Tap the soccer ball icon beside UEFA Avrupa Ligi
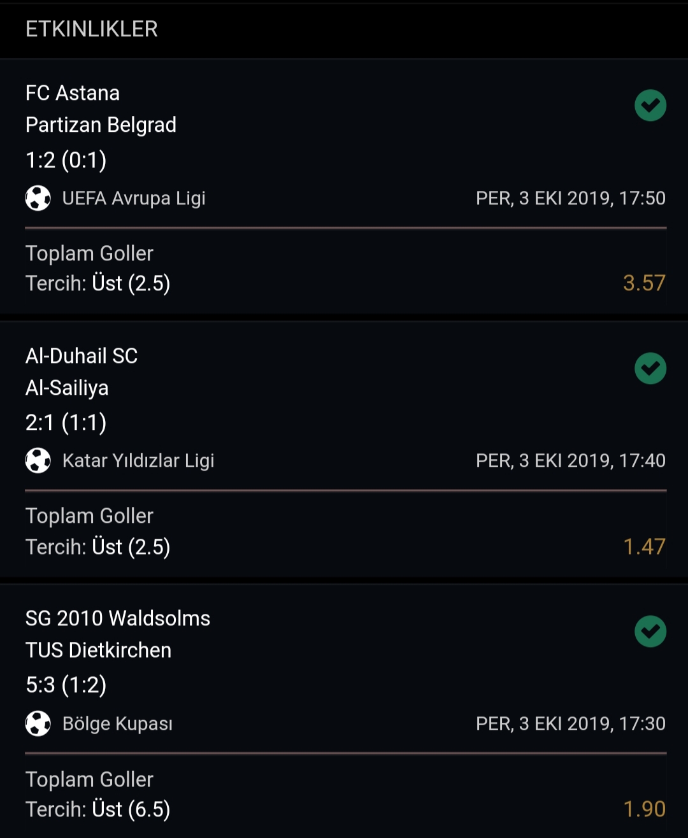 pos(38,198)
